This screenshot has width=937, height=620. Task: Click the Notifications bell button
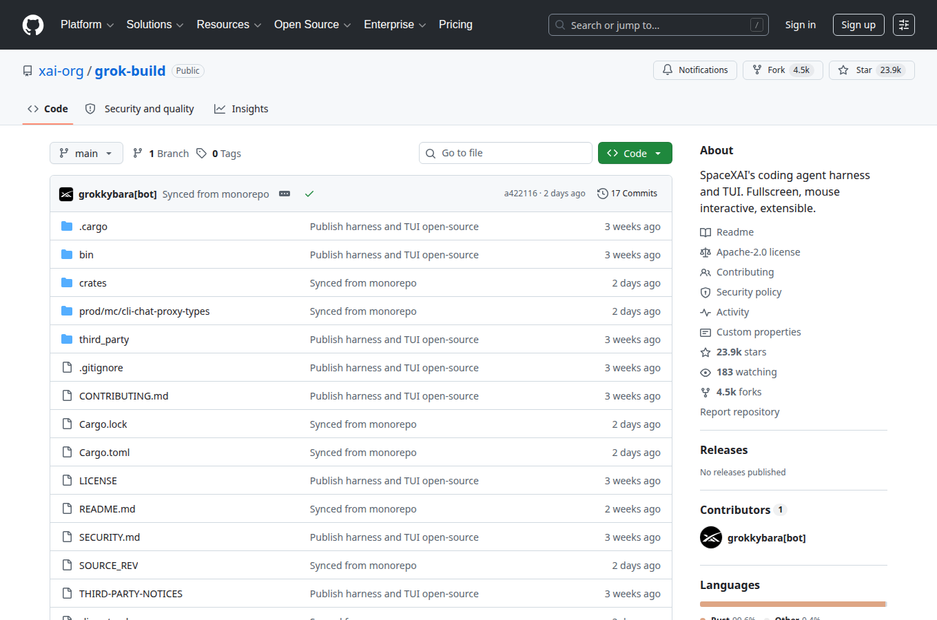point(695,70)
